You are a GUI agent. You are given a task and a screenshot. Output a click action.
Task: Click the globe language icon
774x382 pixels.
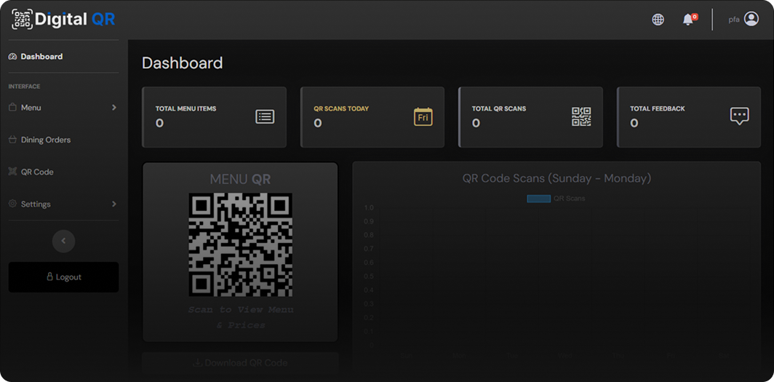[x=658, y=20]
